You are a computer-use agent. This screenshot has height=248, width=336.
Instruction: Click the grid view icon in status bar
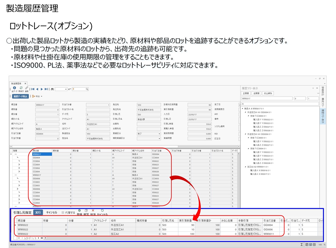click(314, 245)
